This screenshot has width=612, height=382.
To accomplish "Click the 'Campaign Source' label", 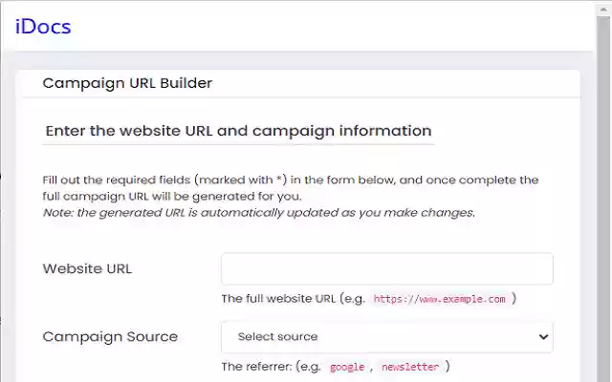I will 110,336.
